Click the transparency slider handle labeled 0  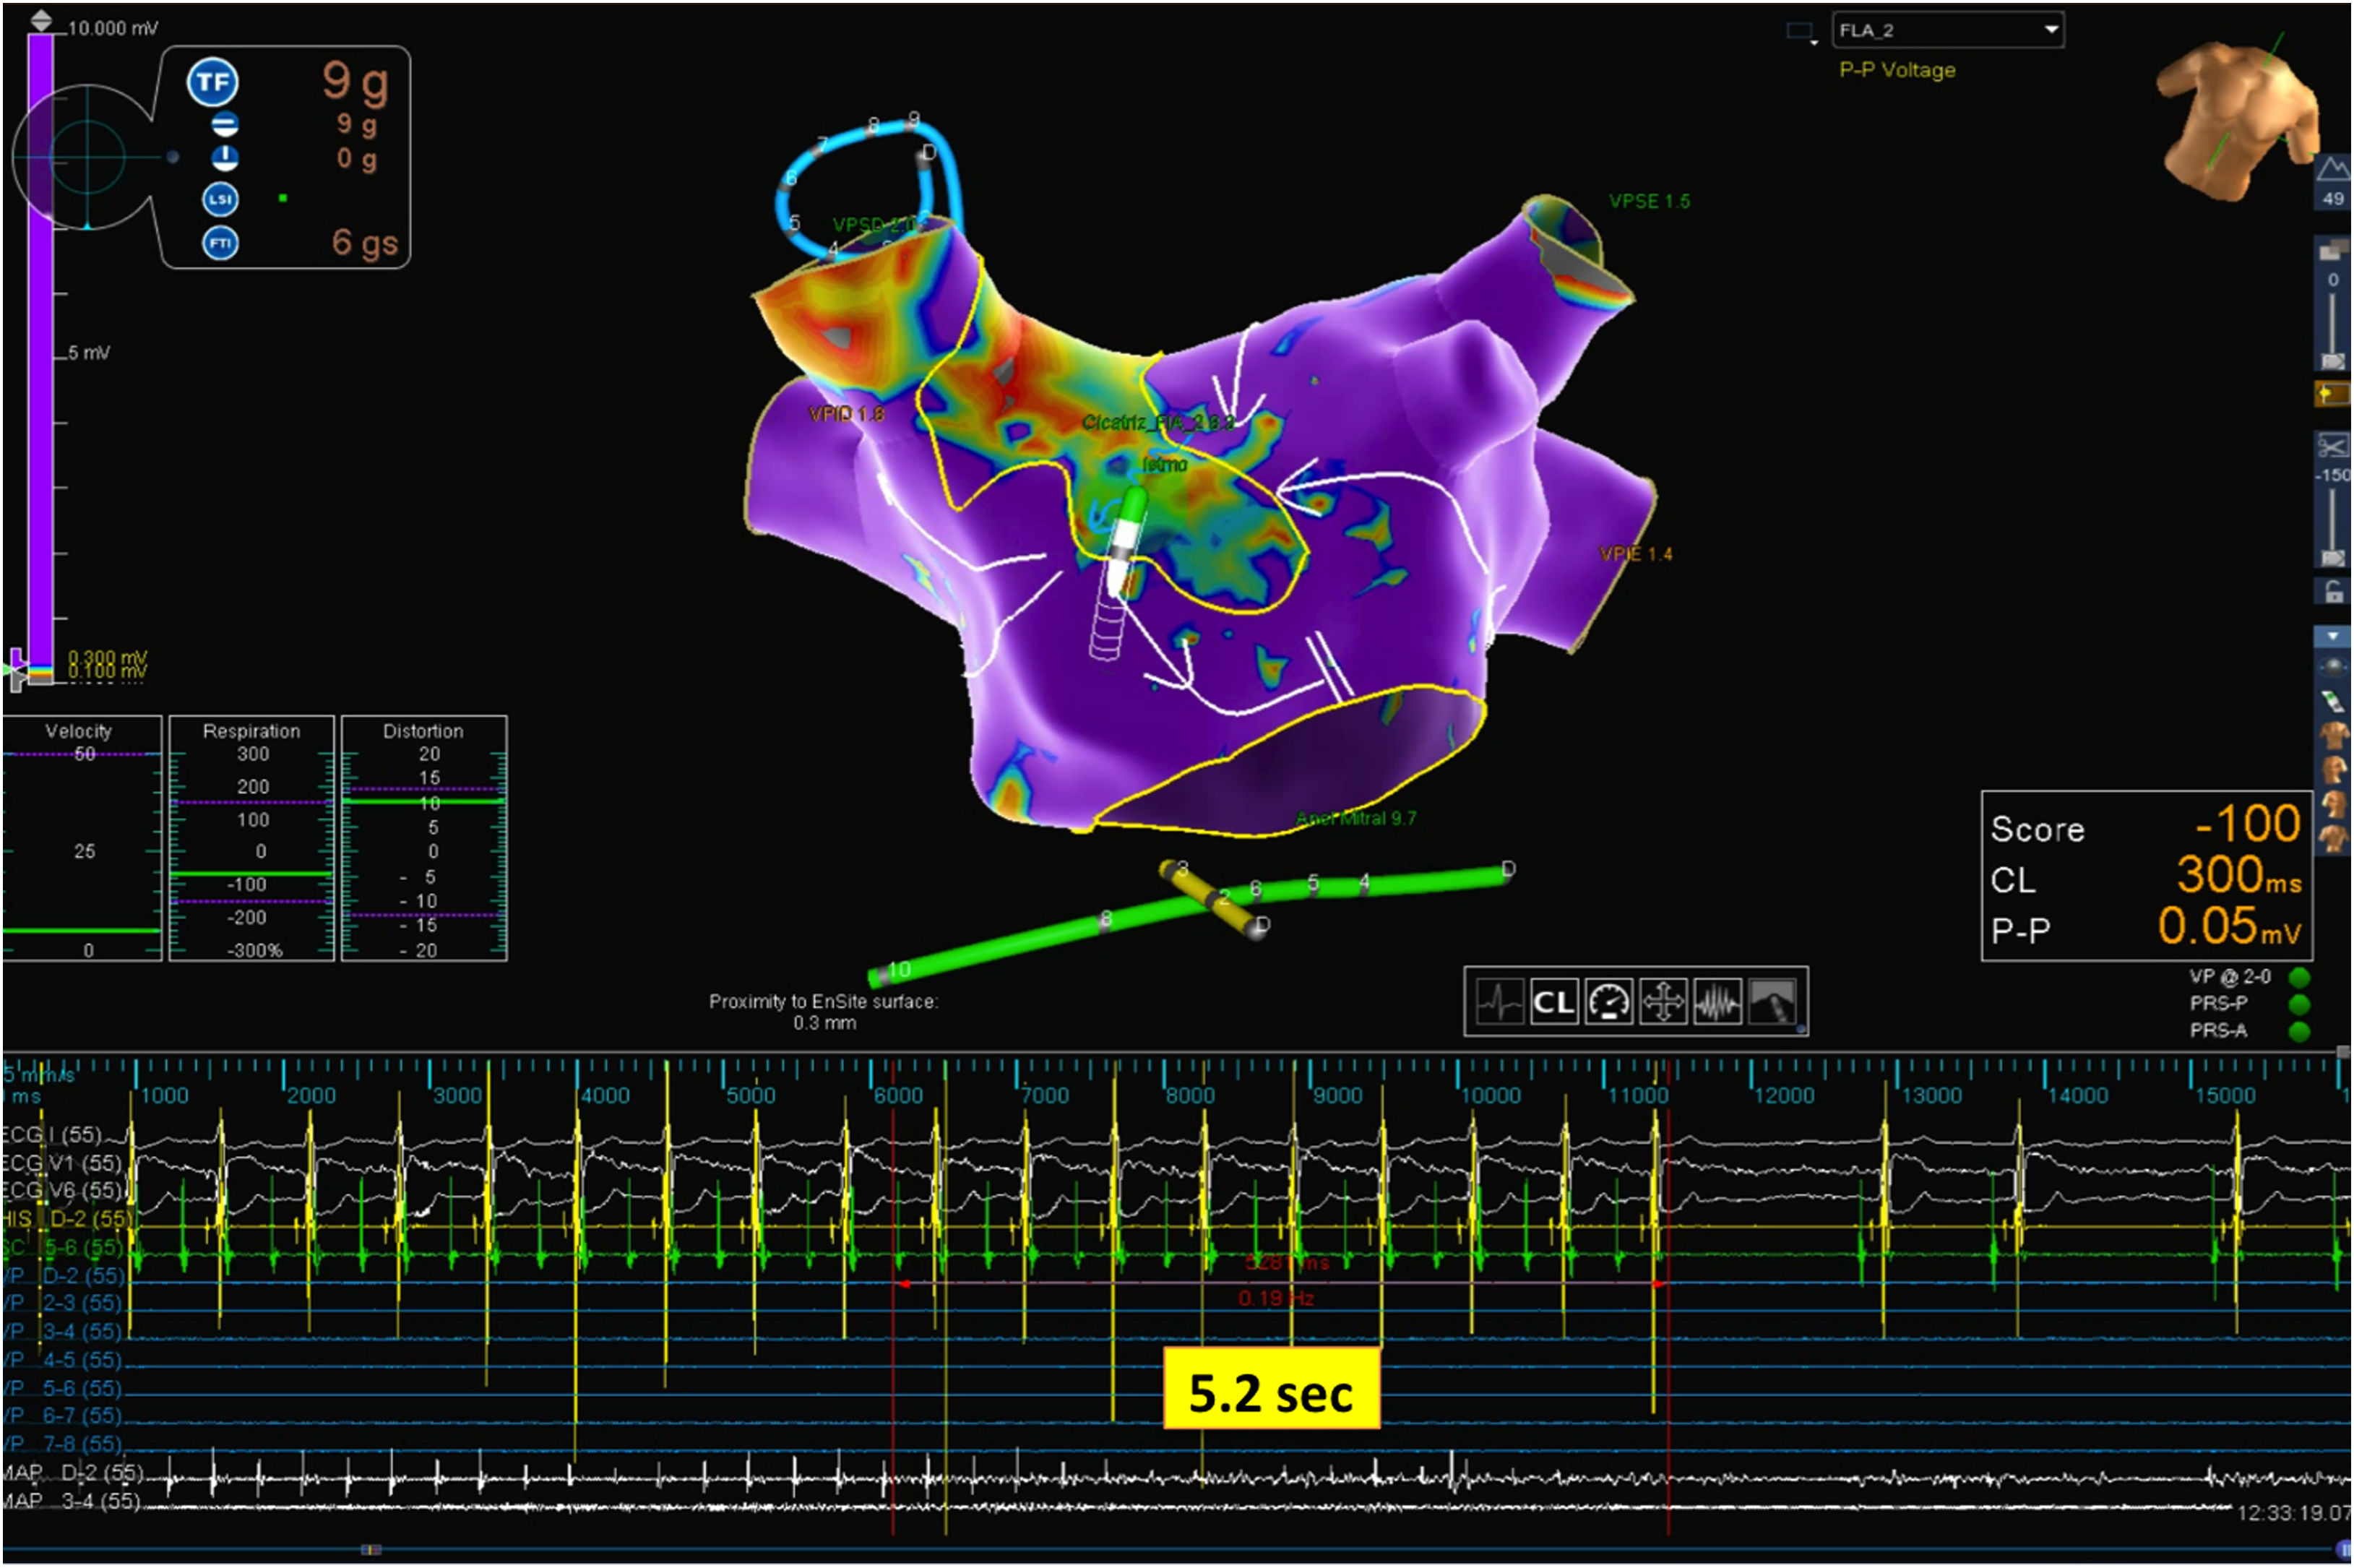tap(2332, 361)
